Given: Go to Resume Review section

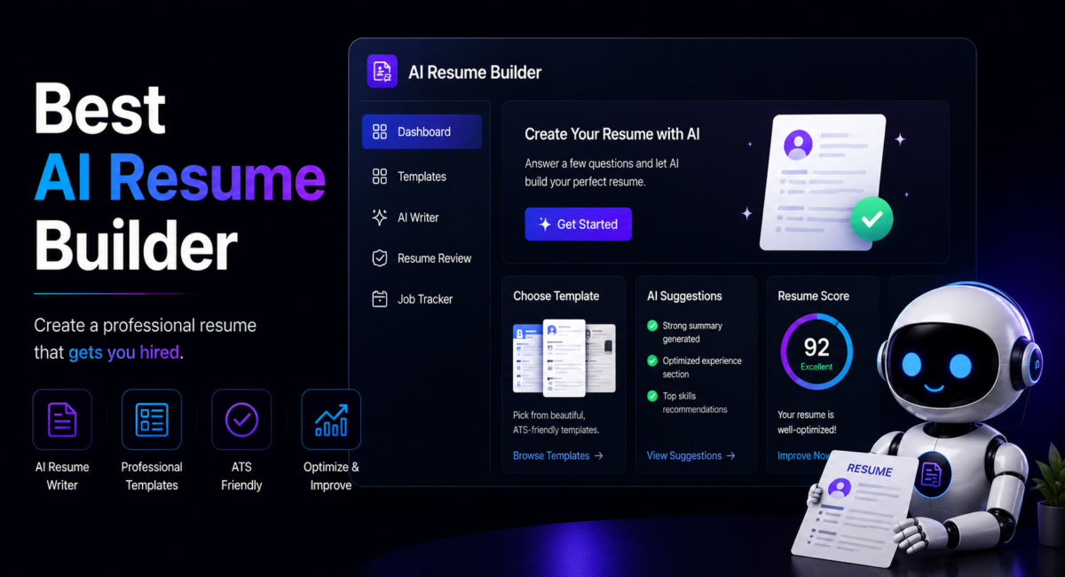Looking at the screenshot, I should (422, 258).
